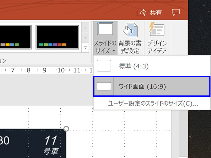Click the circular corner handle on the slide object
The image size is (211, 158).
[66, 129]
